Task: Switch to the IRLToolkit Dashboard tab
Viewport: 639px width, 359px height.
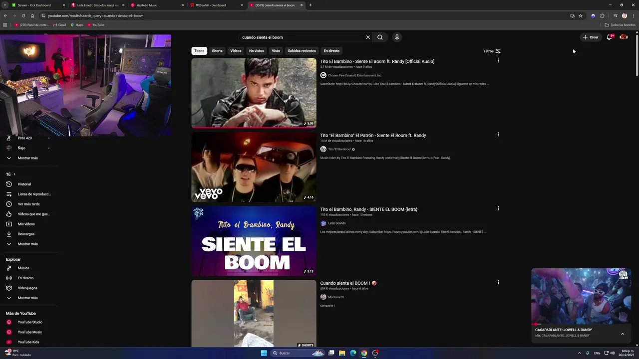Action: [x=216, y=5]
